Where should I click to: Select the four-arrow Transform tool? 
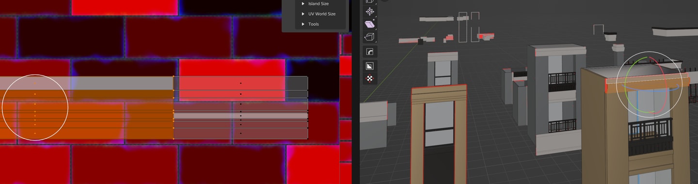[370, 12]
